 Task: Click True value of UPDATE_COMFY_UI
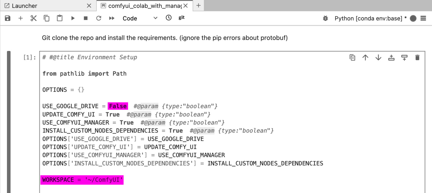coord(113,115)
